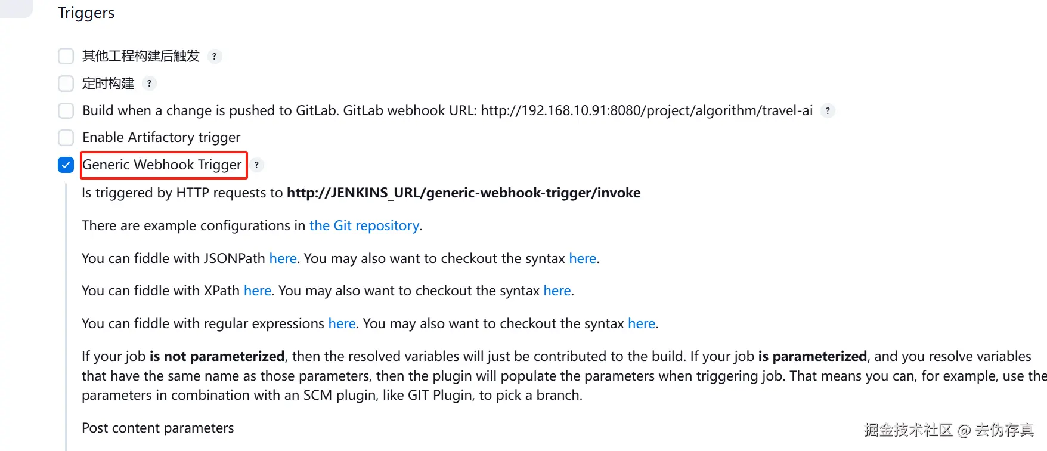This screenshot has height=451, width=1047.
Task: Tick the 定时构建 checkbox
Action: [66, 84]
